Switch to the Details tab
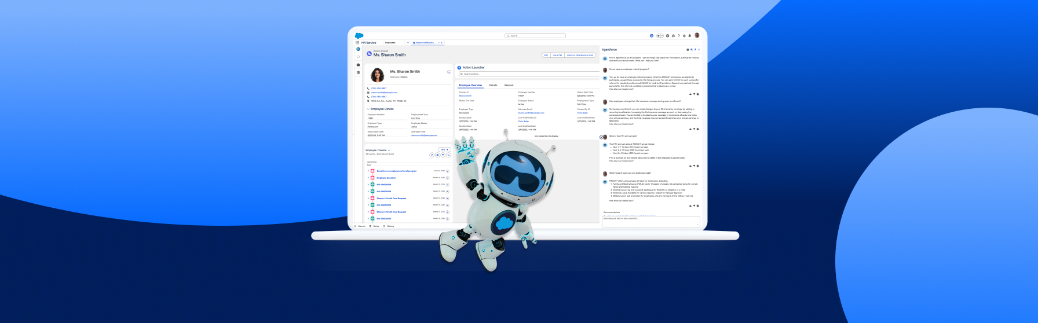The height and width of the screenshot is (323, 1038). pyautogui.click(x=493, y=85)
